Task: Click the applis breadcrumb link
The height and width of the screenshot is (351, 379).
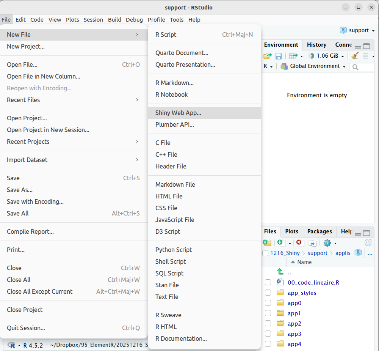Action: pyautogui.click(x=343, y=253)
